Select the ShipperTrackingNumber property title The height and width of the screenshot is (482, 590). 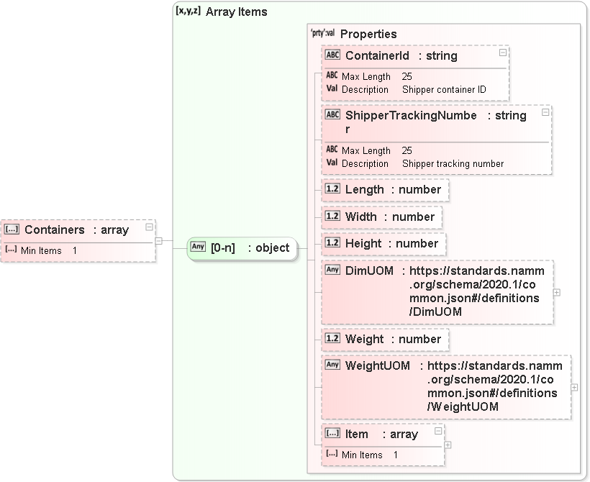point(411,122)
